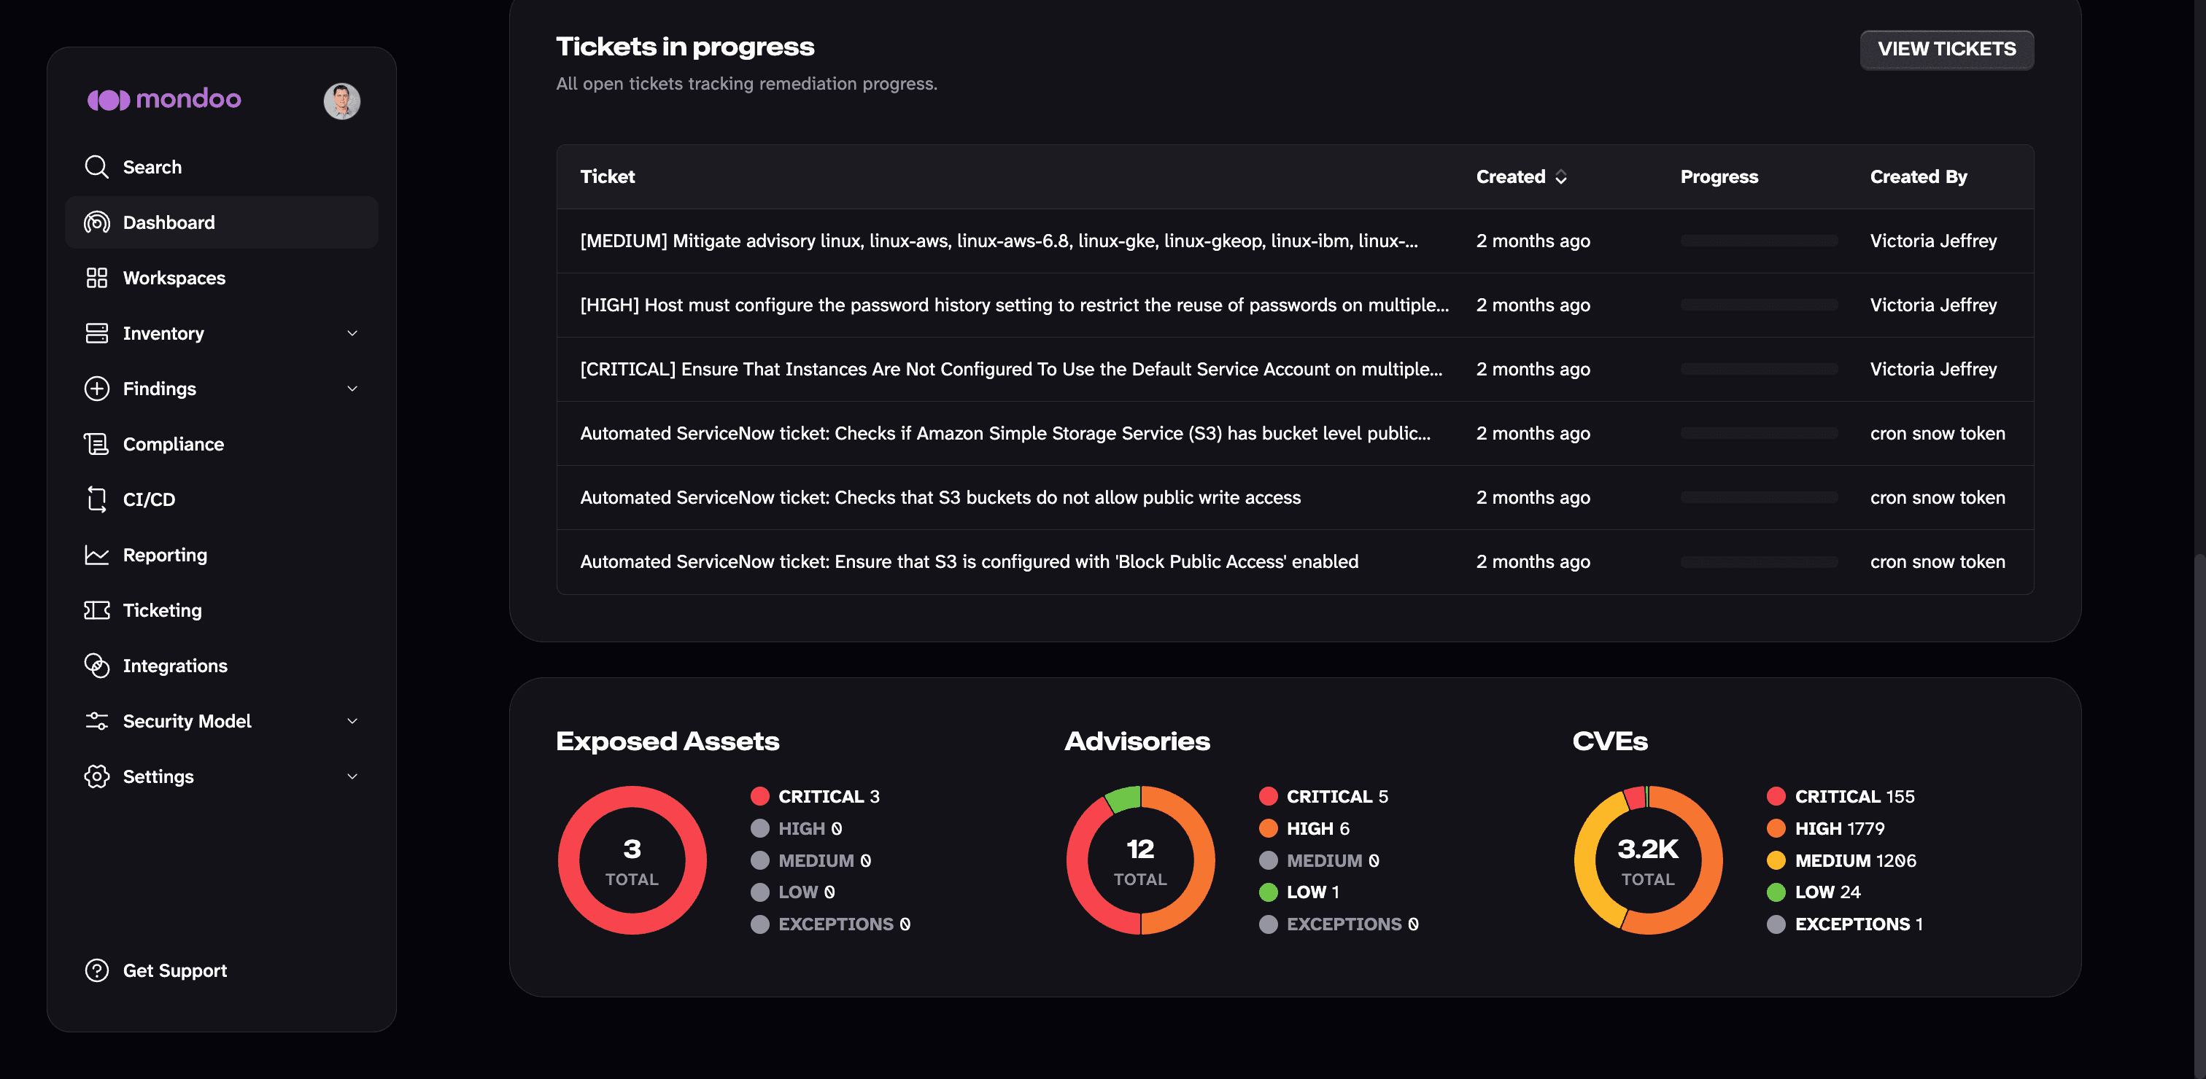2206x1079 pixels.
Task: Expand the Settings submenu chevron
Action: coord(352,776)
